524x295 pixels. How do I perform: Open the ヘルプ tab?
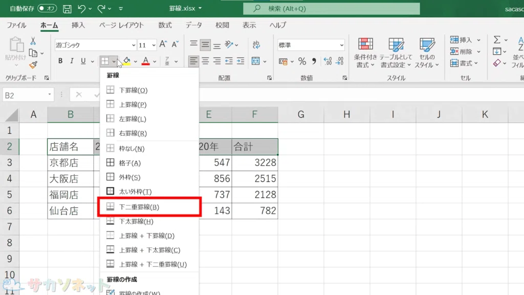click(x=278, y=25)
